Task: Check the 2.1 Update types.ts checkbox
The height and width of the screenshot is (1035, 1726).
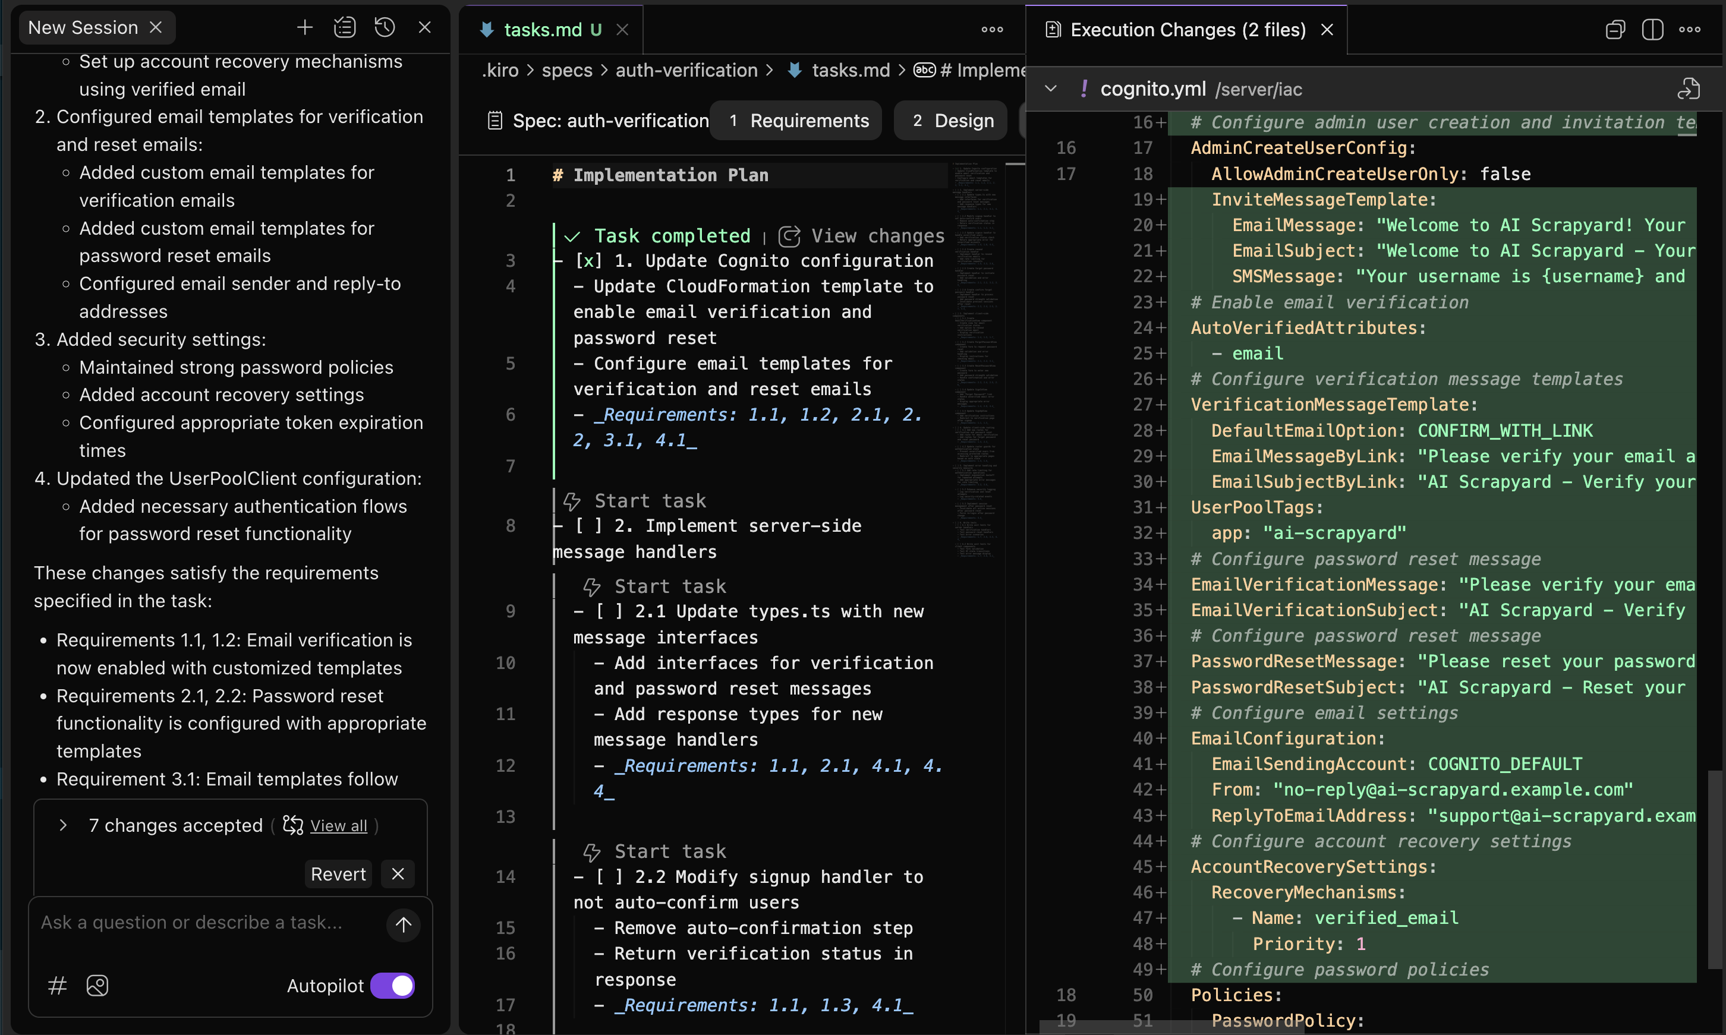Action: click(x=609, y=611)
